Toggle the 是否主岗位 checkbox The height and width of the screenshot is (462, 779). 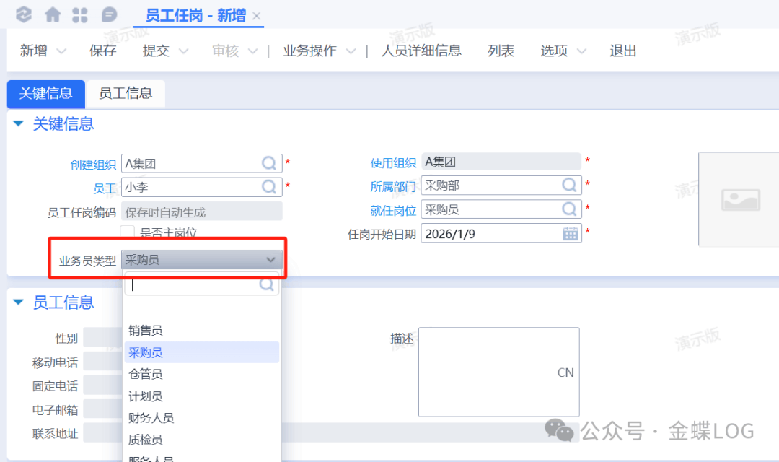(x=128, y=232)
